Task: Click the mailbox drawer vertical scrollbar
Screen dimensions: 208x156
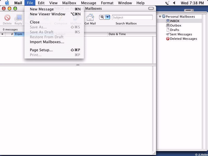Action: coord(204,81)
